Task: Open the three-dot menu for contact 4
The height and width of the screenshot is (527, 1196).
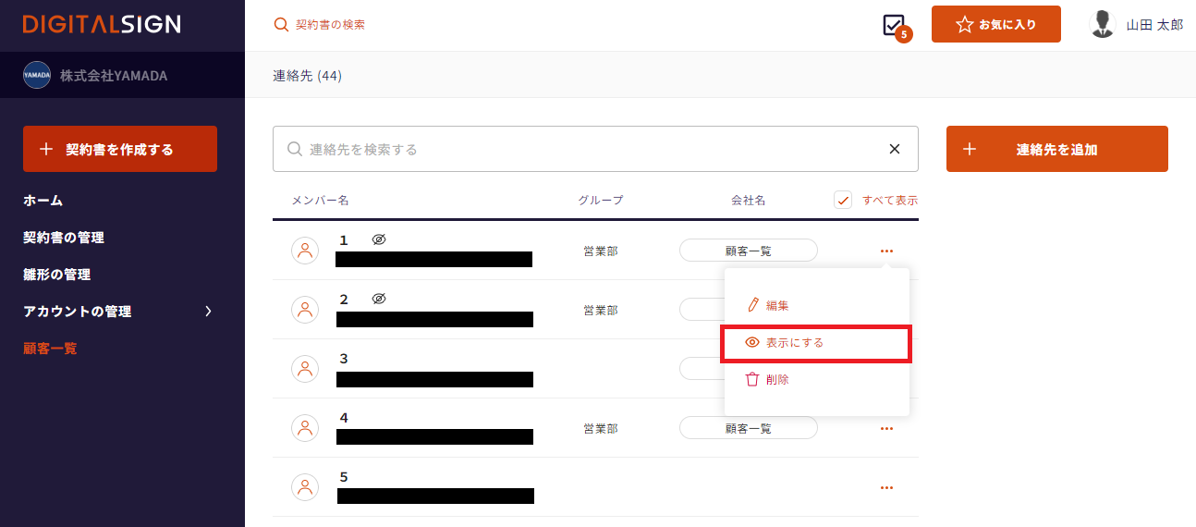Action: point(886,428)
